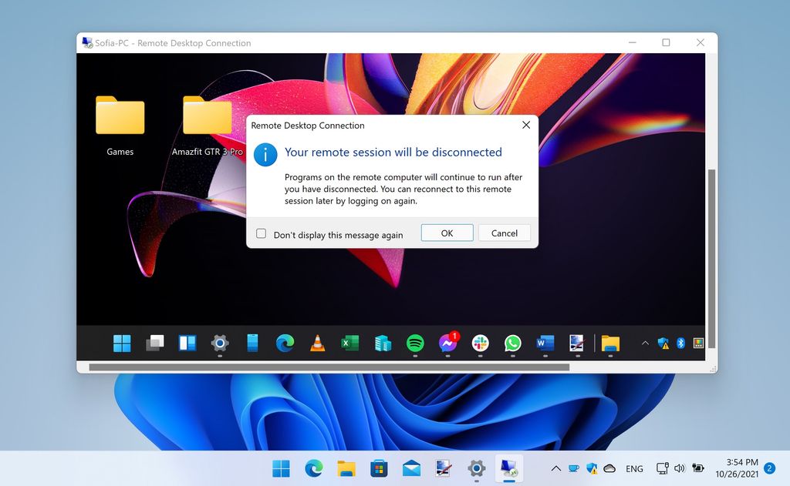Launch VLC media player on the remote desktop
The height and width of the screenshot is (486, 790).
click(x=317, y=343)
